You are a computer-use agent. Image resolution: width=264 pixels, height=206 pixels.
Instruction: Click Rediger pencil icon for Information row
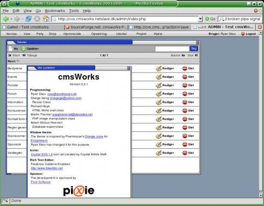pos(158,102)
